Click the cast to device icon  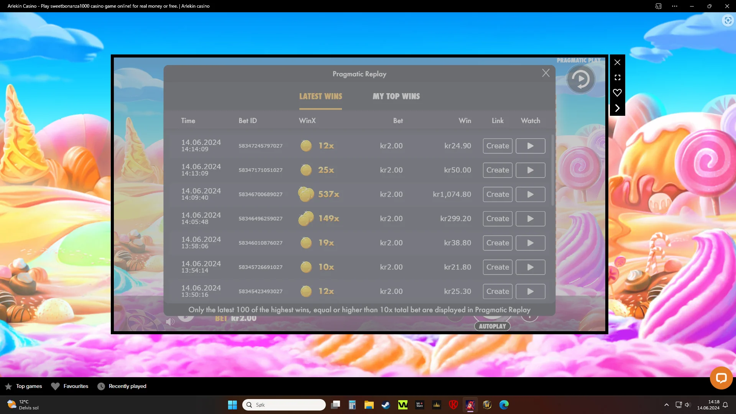(658, 6)
